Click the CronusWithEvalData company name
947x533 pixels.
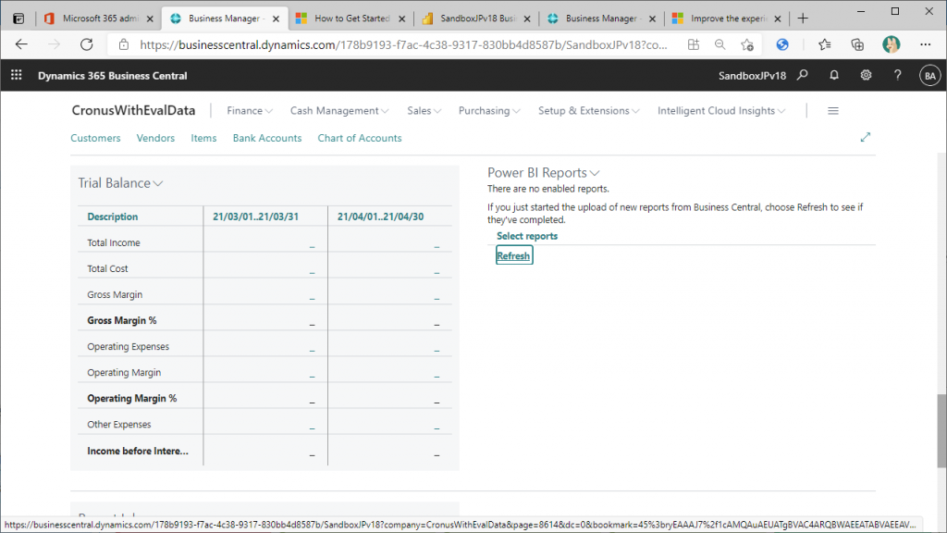click(x=133, y=111)
